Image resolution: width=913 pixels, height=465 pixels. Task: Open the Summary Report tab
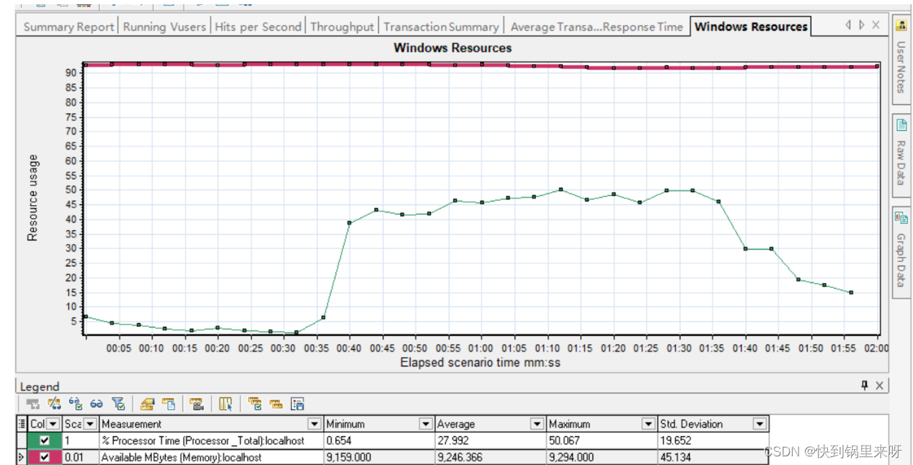(68, 27)
